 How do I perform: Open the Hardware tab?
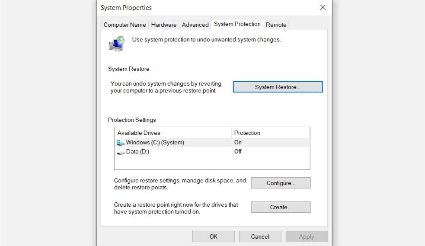[x=164, y=25]
